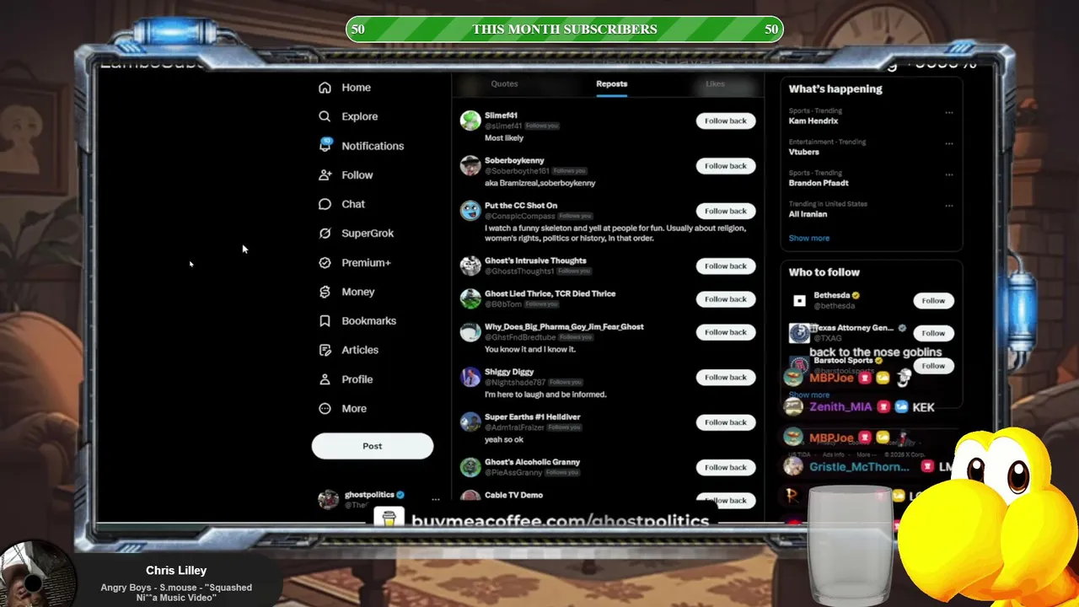Open the All Iranian trending topic
The height and width of the screenshot is (607, 1079).
click(808, 214)
